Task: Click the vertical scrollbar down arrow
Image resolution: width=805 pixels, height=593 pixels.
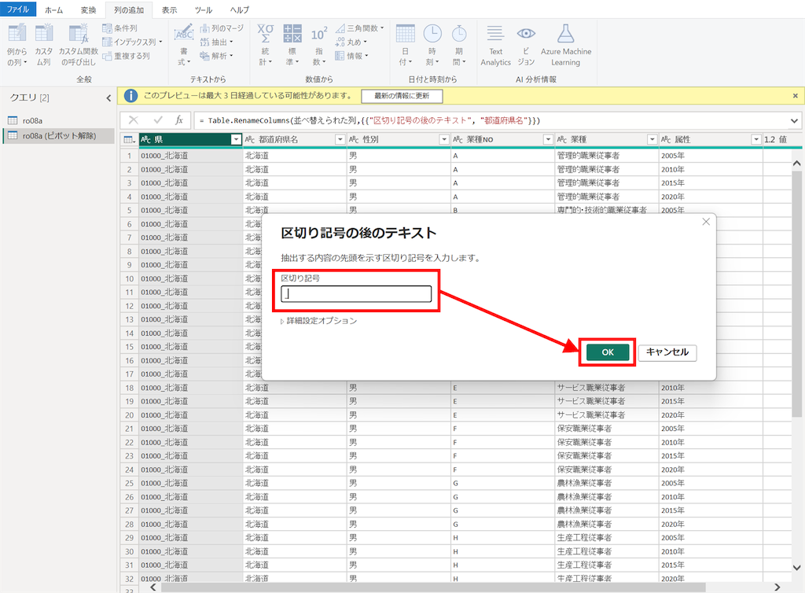Action: pos(797,567)
